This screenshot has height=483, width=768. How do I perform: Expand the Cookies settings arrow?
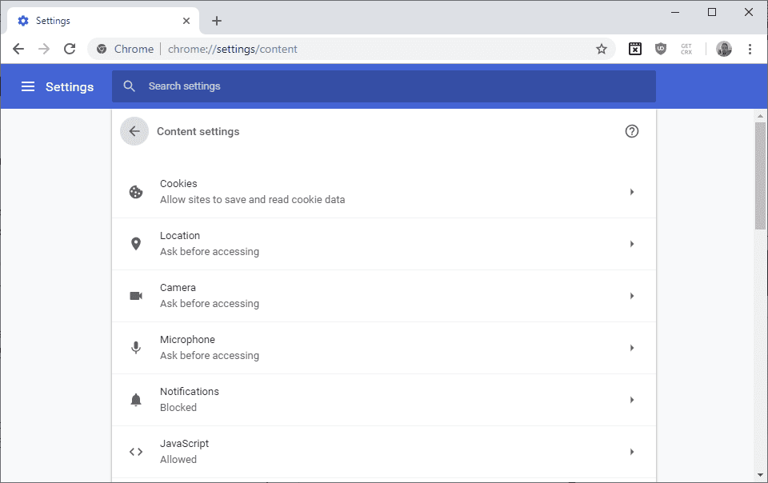pos(632,192)
